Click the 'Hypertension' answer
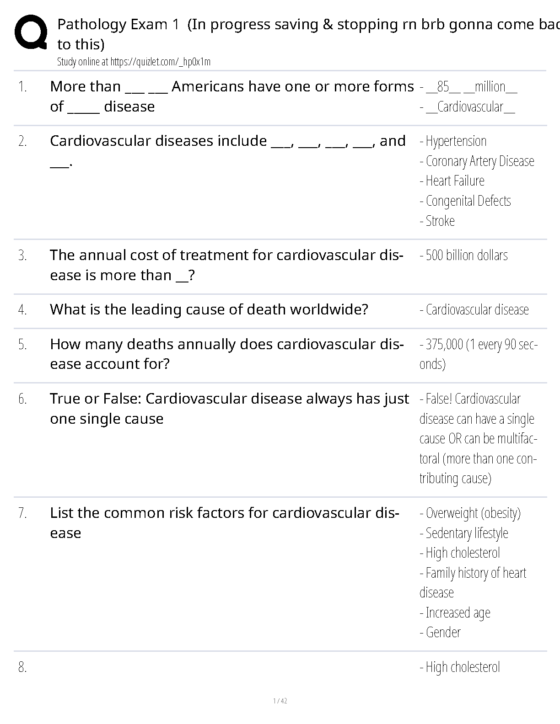The image size is (560, 724). click(x=453, y=141)
